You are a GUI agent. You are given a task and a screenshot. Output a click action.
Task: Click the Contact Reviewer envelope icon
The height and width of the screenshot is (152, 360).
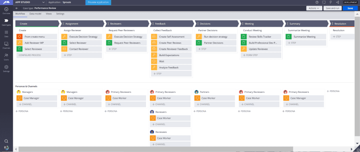coord(64,49)
